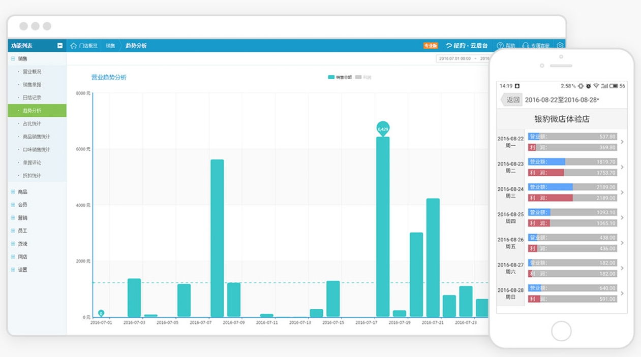The width and height of the screenshot is (641, 357).
Task: Expand the 会员 tree section
Action: (x=13, y=205)
